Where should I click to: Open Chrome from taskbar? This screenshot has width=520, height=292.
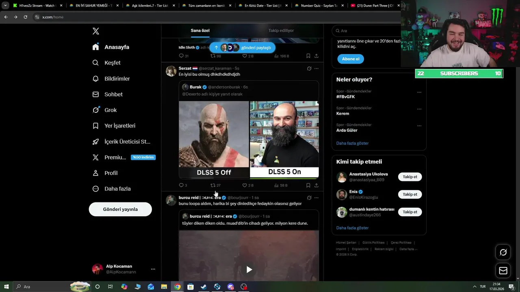178,287
